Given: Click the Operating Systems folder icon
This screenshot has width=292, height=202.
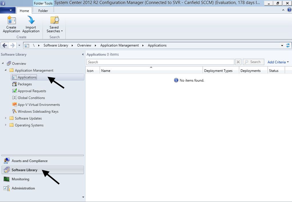Looking at the screenshot, I should (x=11, y=125).
